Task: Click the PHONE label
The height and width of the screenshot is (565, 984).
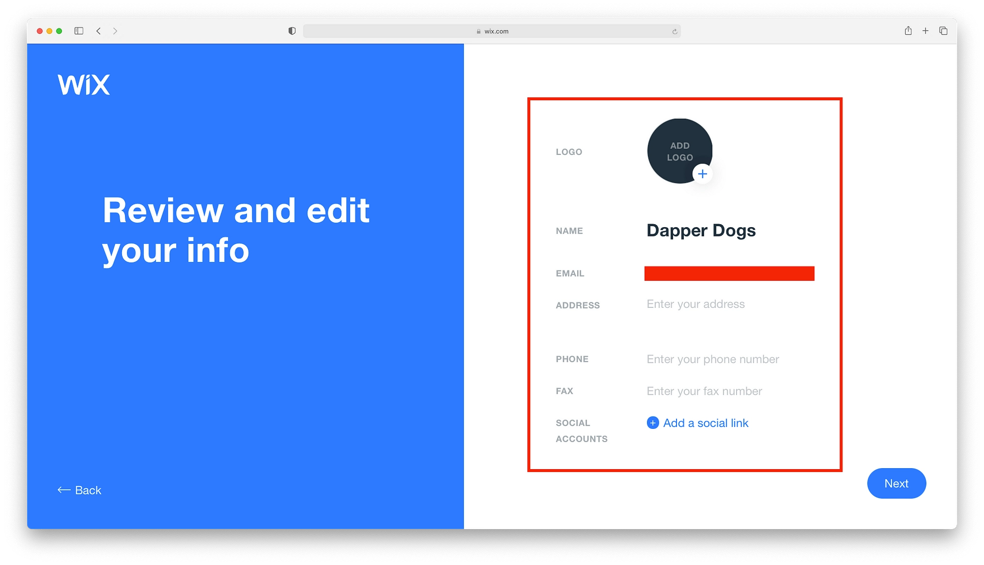Action: click(x=572, y=359)
